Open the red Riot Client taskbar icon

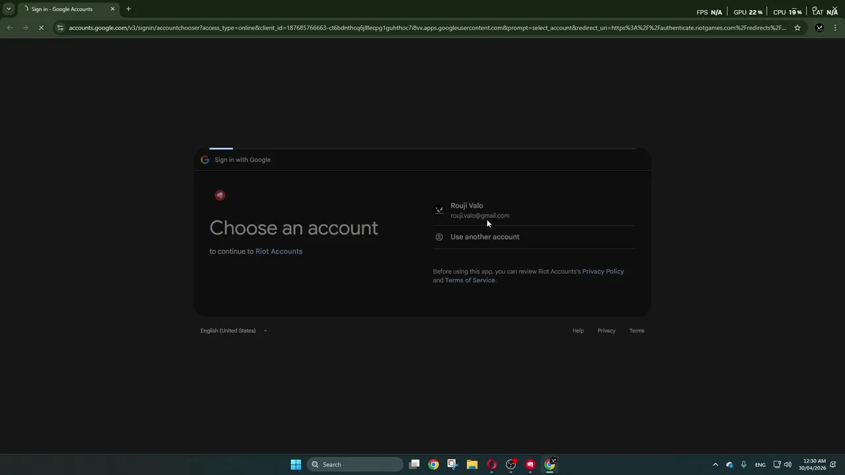point(530,464)
